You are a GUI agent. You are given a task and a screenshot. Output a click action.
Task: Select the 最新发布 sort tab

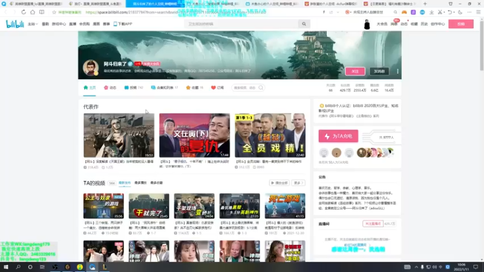(125, 183)
